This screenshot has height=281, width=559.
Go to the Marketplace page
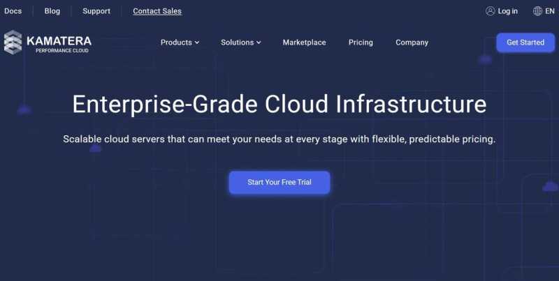[x=304, y=43]
